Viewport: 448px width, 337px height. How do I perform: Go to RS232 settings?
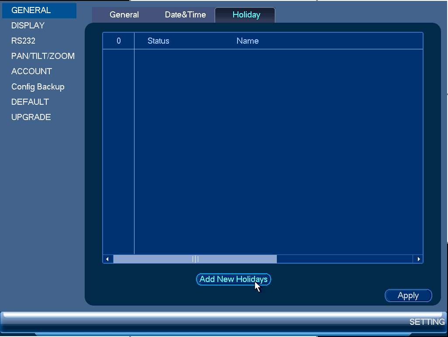pyautogui.click(x=23, y=41)
